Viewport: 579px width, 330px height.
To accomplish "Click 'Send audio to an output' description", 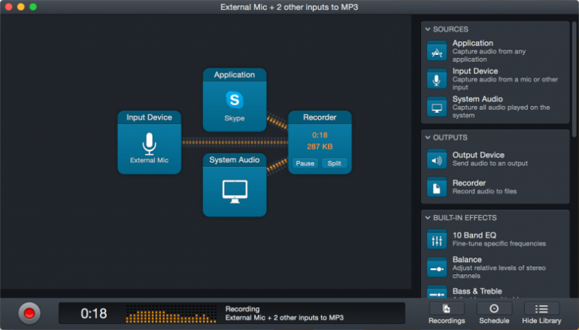I will click(x=490, y=163).
